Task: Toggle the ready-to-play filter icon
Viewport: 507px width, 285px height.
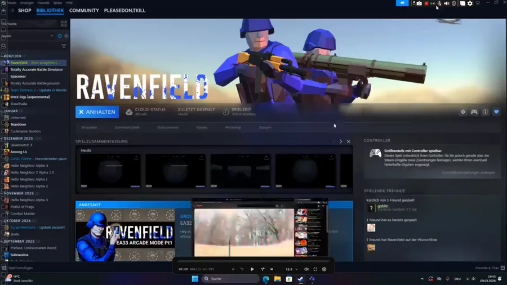Action: coord(66,36)
